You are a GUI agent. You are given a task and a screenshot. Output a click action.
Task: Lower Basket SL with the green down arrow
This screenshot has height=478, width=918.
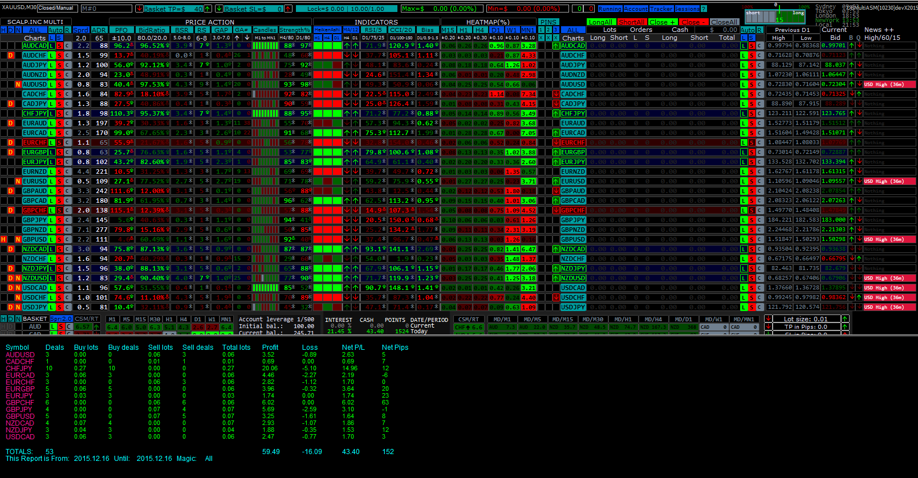coord(219,9)
